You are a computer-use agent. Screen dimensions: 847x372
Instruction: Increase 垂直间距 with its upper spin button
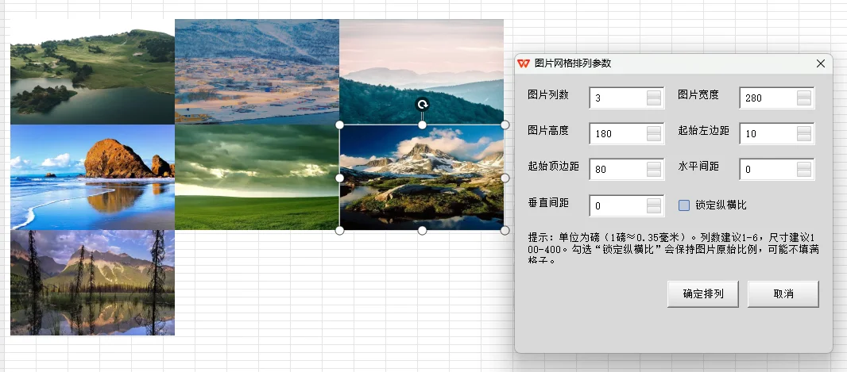[654, 201]
